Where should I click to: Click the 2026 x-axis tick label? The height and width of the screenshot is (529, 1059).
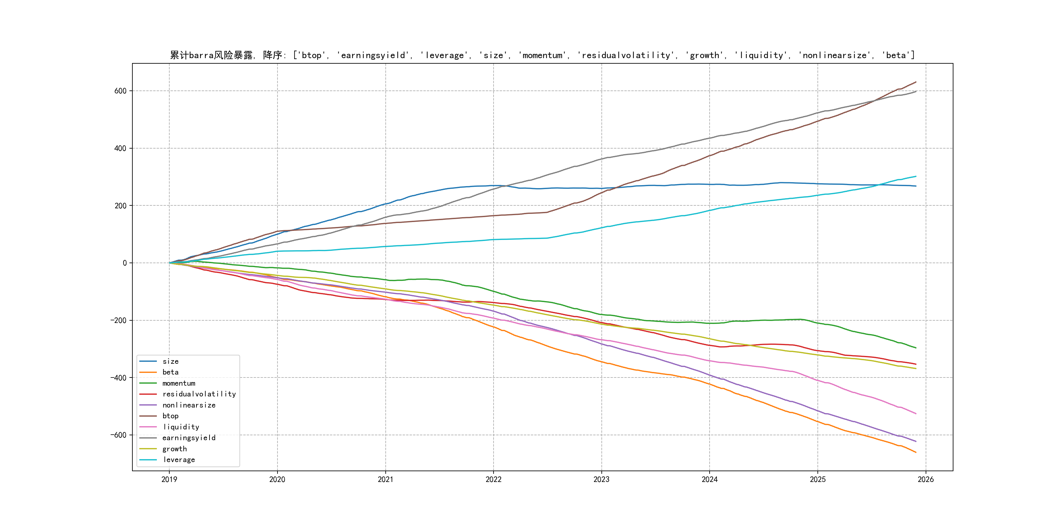pyautogui.click(x=926, y=479)
